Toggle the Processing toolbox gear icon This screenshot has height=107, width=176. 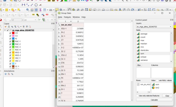tap(36, 10)
